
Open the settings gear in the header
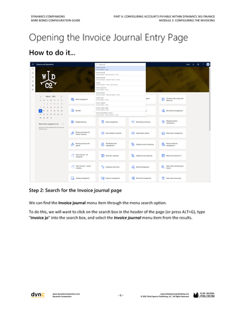coord(198,64)
